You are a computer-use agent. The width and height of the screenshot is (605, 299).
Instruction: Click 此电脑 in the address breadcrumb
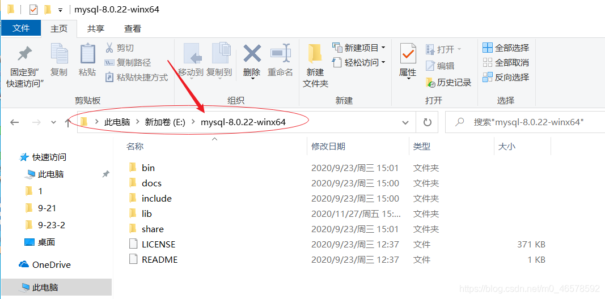pos(117,122)
